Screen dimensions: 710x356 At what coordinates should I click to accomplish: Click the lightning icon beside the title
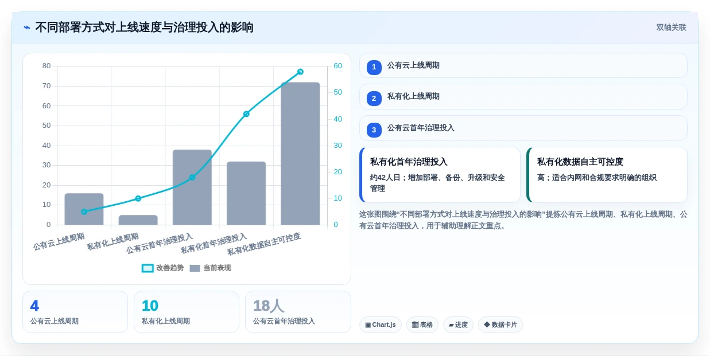click(27, 27)
